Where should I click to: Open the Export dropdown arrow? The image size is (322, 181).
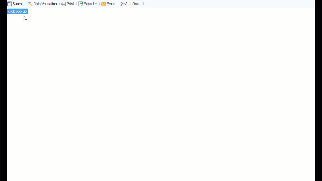point(96,4)
